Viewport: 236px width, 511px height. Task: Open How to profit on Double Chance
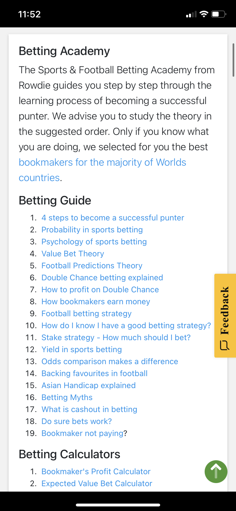coord(100,290)
